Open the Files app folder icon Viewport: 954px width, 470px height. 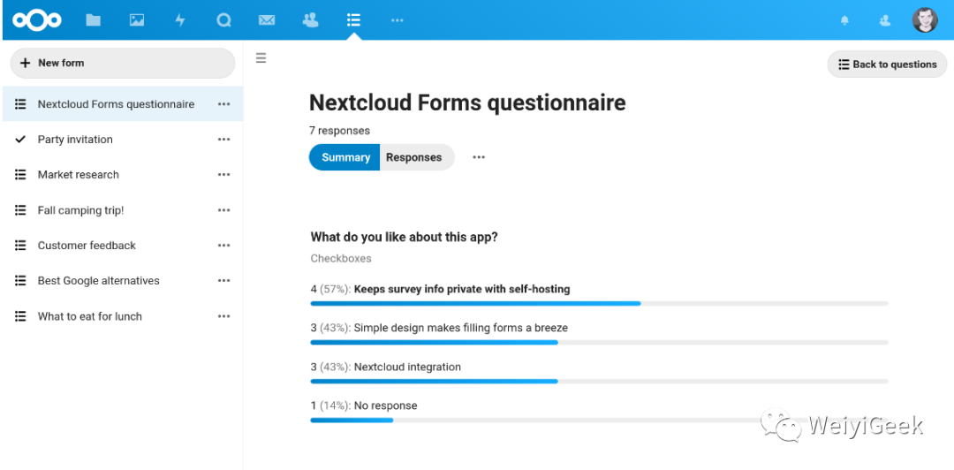click(93, 19)
